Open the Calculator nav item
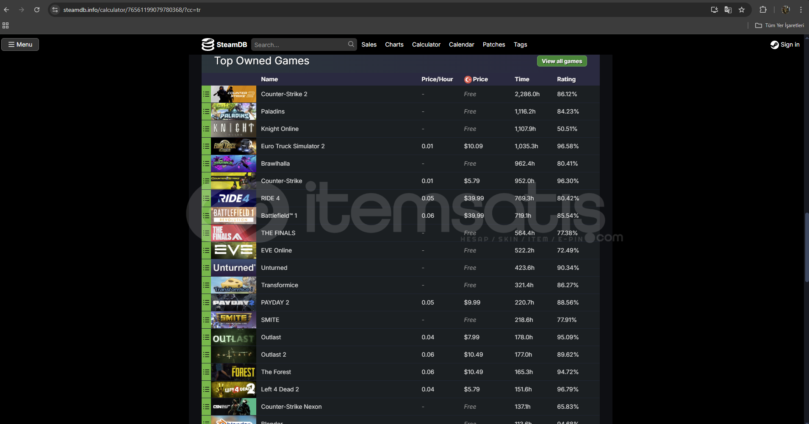Viewport: 809px width, 424px height. (x=426, y=44)
